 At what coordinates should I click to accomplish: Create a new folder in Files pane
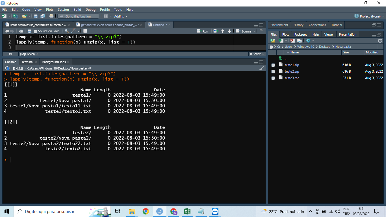273,41
